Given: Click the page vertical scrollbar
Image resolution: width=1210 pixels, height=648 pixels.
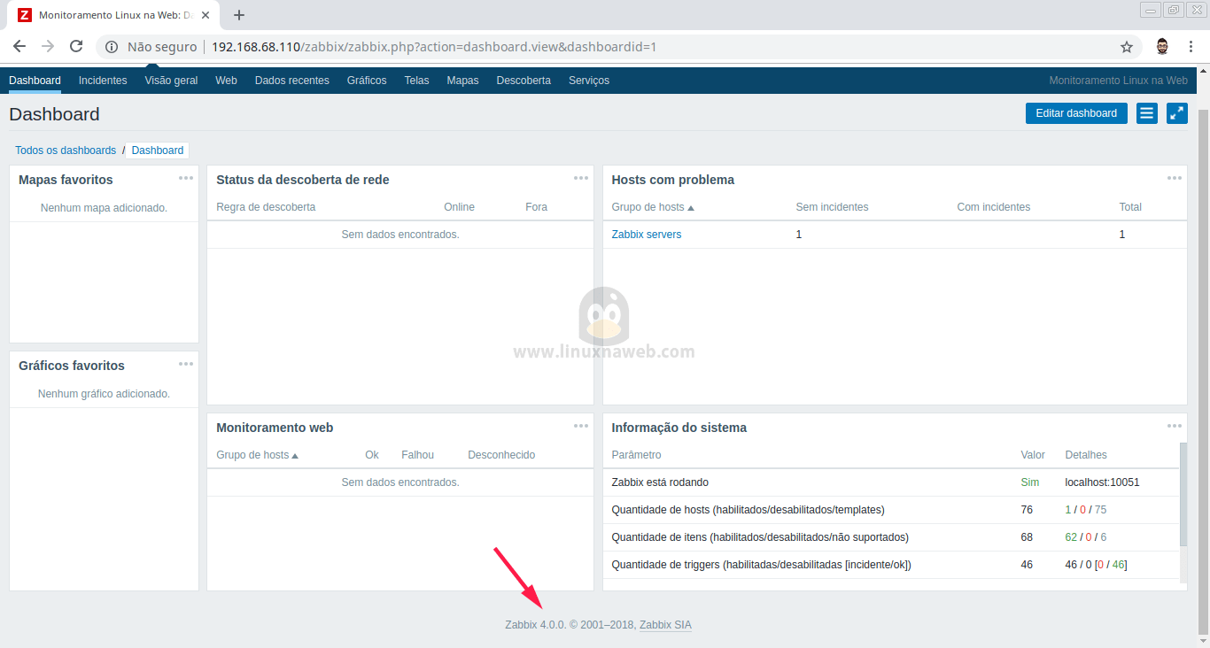Looking at the screenshot, I should [x=1203, y=372].
